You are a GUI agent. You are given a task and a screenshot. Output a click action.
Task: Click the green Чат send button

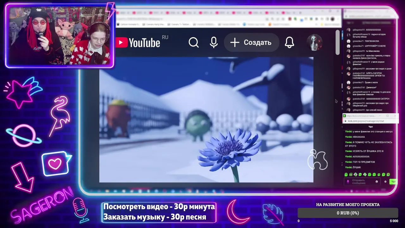click(393, 182)
